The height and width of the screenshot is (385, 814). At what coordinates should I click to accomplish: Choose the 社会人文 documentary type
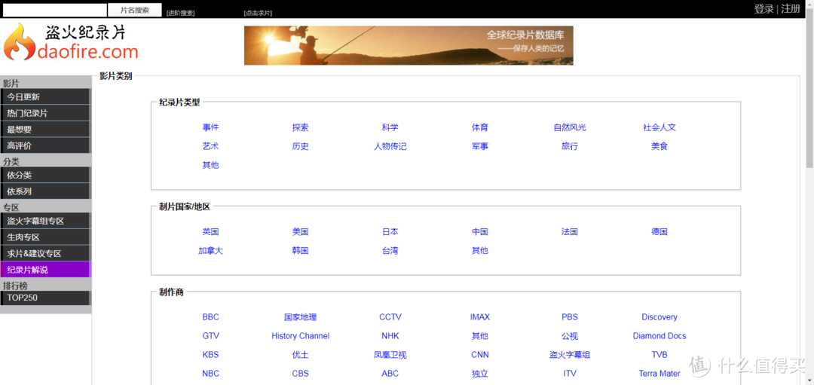659,127
